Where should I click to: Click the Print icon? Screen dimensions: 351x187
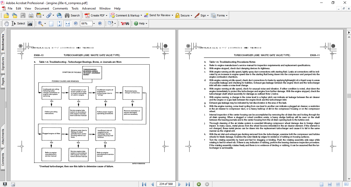click(x=31, y=15)
